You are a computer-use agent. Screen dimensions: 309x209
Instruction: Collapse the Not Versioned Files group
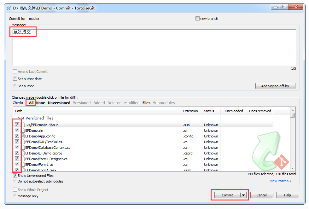[35, 118]
